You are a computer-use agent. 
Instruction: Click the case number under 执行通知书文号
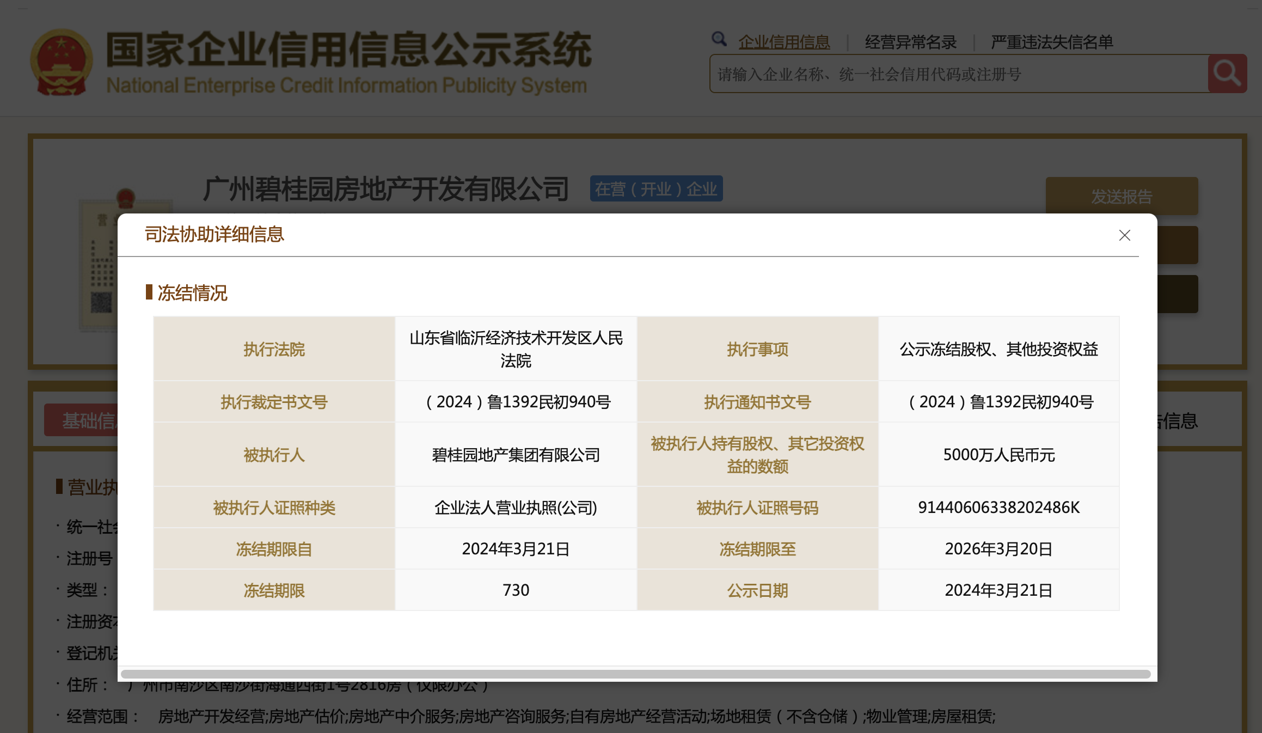tap(999, 402)
